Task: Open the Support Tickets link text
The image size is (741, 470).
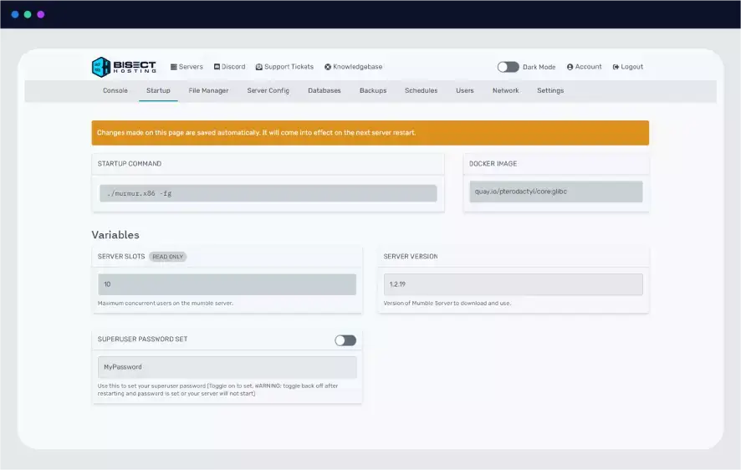Action: 289,67
